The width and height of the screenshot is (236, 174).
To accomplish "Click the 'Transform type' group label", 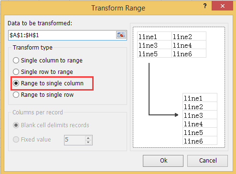I will [x=32, y=48].
